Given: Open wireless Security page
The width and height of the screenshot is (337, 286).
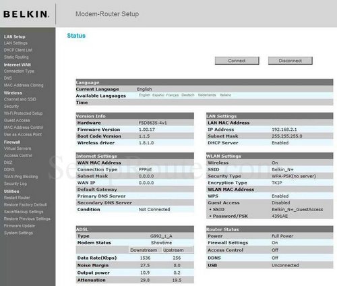Looking at the screenshot, I should click(11, 106).
